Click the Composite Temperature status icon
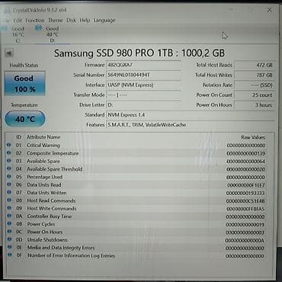 (x=9, y=152)
